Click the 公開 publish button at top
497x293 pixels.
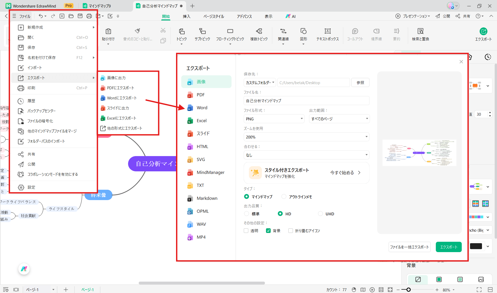443,16
